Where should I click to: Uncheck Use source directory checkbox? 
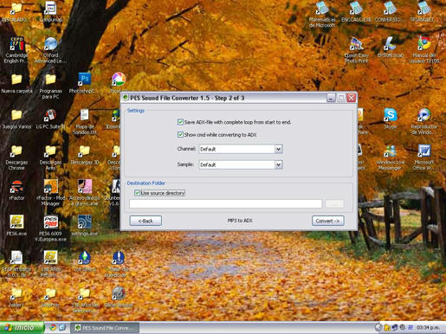coord(137,193)
